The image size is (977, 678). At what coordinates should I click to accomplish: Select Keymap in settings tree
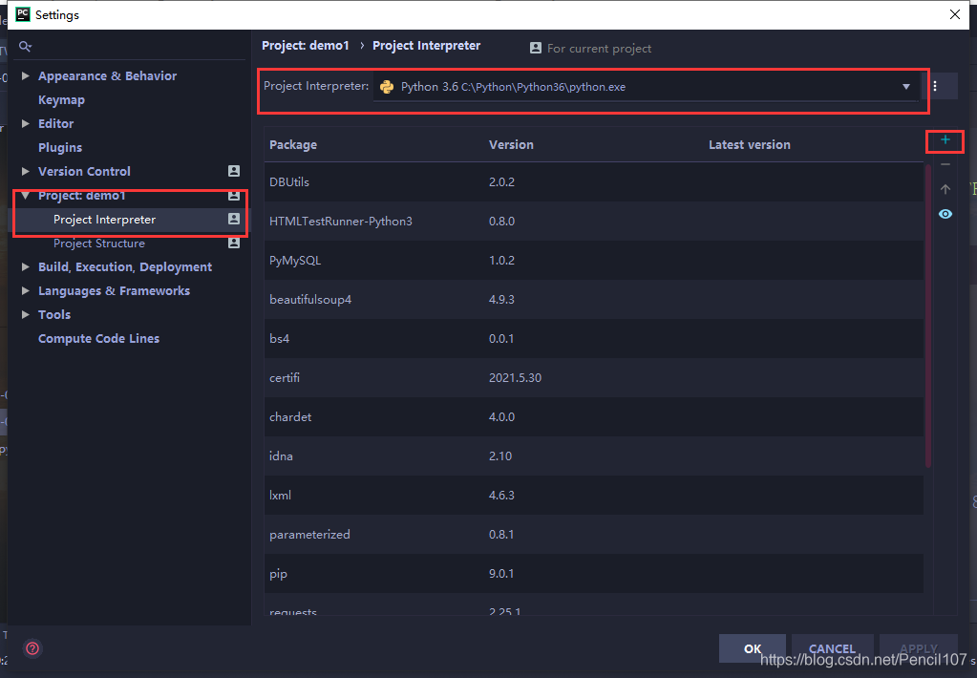61,99
